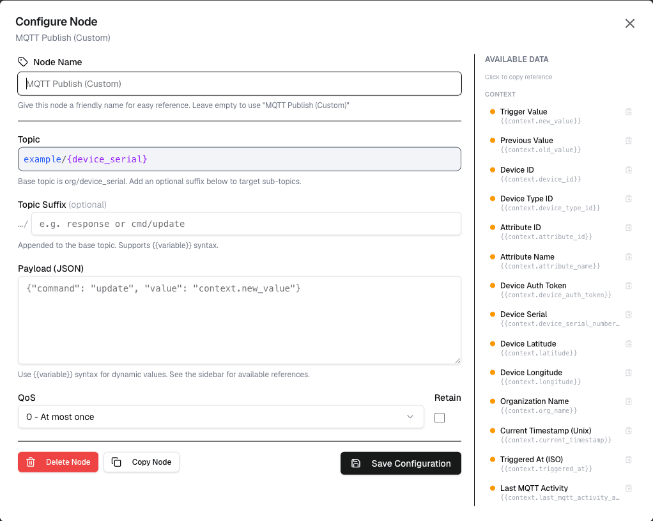Image resolution: width=653 pixels, height=521 pixels.
Task: Copy the Attribute Name reference icon
Action: coord(629,257)
